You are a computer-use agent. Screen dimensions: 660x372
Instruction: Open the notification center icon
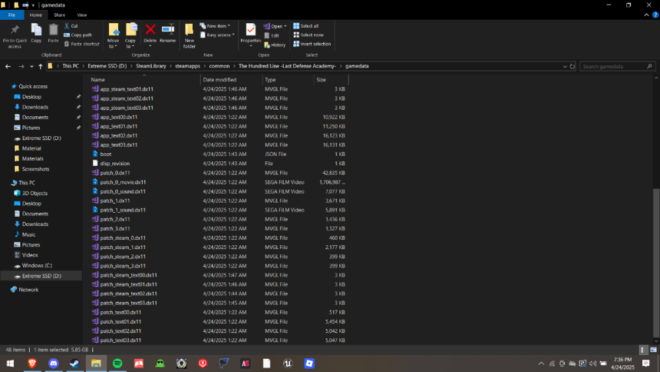[646, 363]
